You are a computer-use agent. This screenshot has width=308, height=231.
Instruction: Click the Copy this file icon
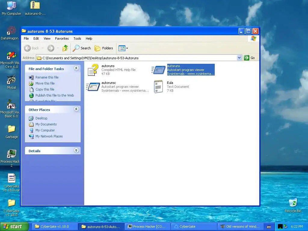[31, 89]
